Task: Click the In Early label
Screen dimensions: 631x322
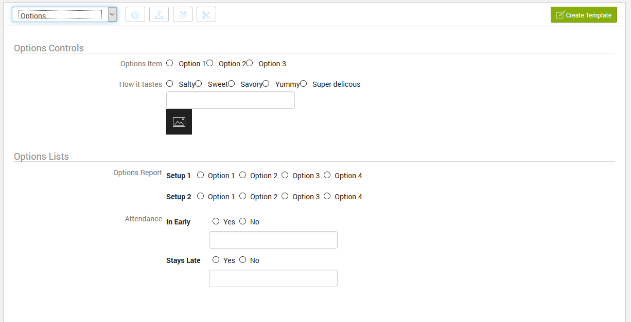Action: (178, 222)
